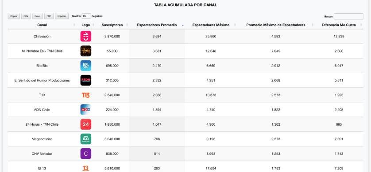Select the 24 Horas red logo
The width and height of the screenshot is (371, 172).
coord(85,124)
